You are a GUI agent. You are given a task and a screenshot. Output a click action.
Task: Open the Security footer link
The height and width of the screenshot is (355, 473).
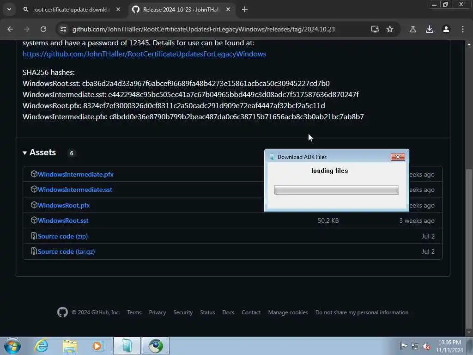183,313
